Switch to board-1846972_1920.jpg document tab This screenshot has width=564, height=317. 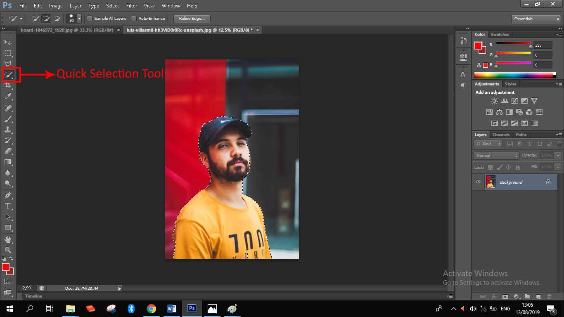(67, 30)
